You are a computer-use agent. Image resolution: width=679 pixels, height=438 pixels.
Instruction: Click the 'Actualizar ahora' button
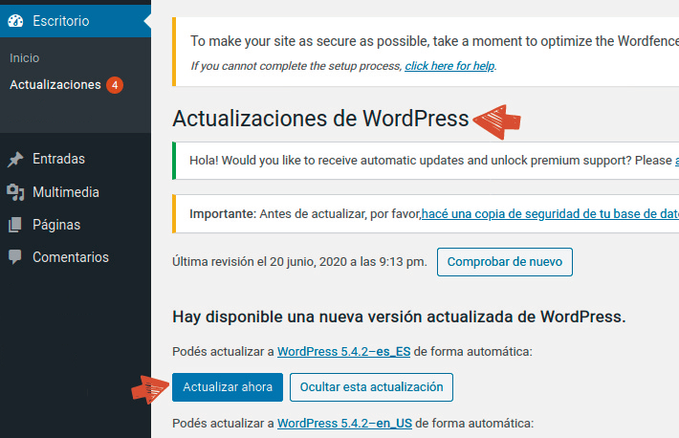228,387
